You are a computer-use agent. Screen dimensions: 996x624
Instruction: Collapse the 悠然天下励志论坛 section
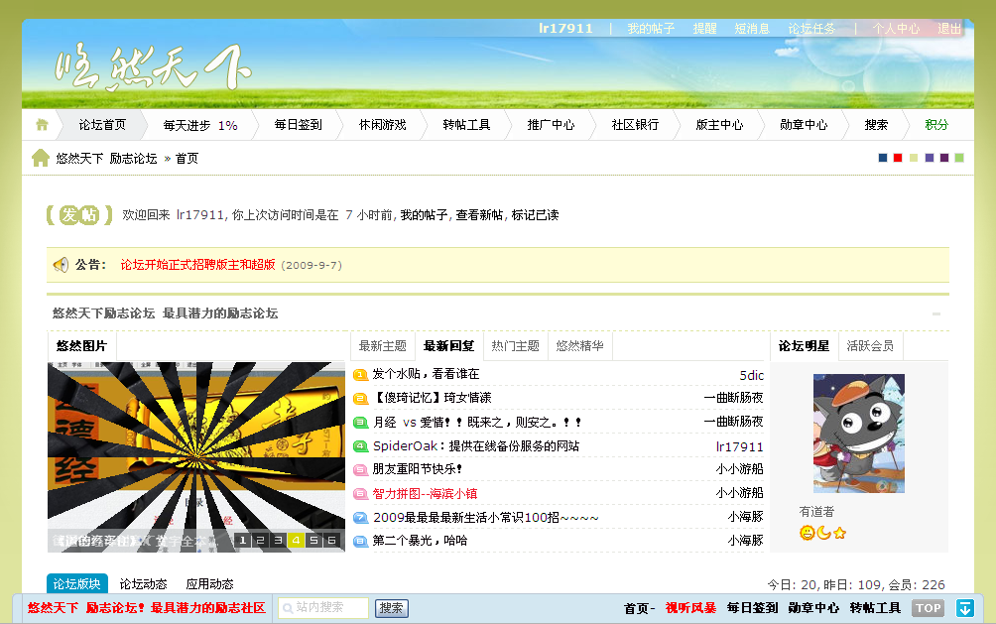[x=935, y=313]
